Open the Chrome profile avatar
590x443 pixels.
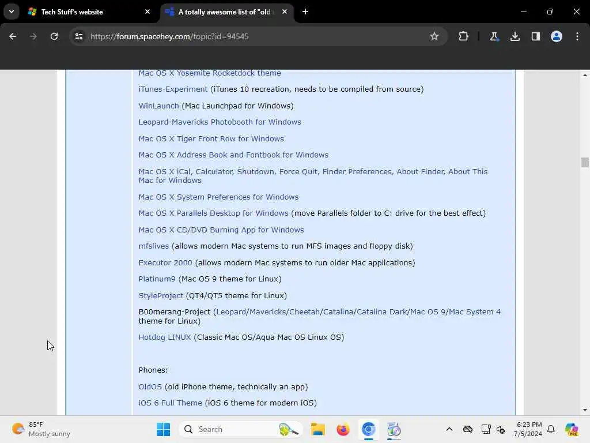point(556,36)
